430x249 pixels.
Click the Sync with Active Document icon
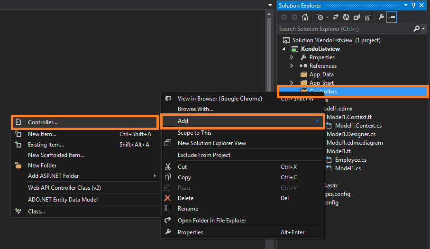[336, 18]
